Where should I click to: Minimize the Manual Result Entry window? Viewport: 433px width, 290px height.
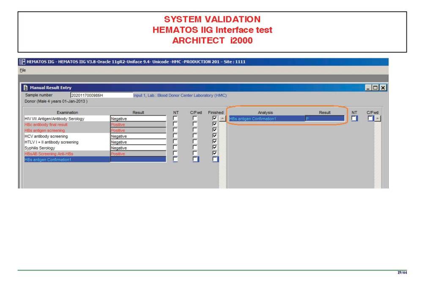[369, 87]
